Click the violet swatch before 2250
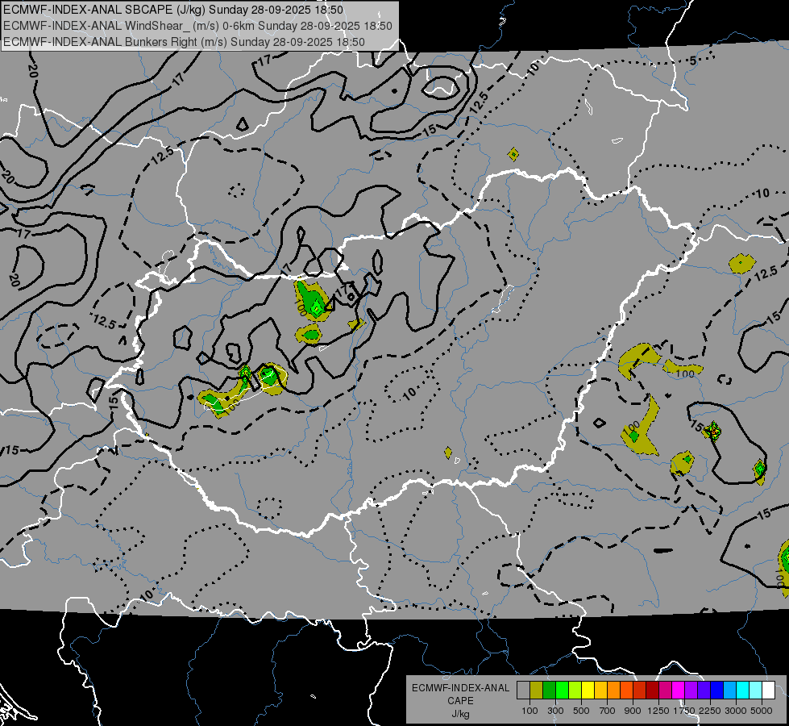Image resolution: width=789 pixels, height=726 pixels. point(704,691)
